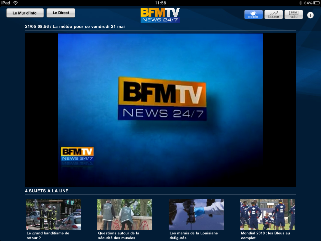Tap the Bluetooth status icon

(300, 3)
